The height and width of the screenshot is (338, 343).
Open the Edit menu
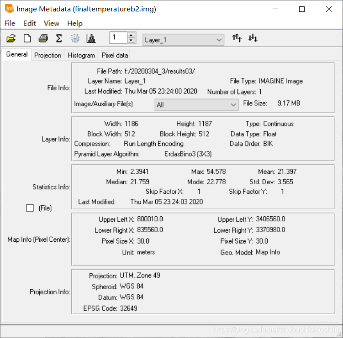point(30,23)
